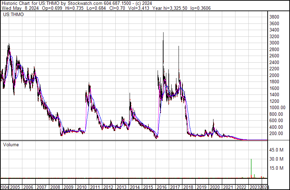Click the 2000 price axis label
Image resolution: width=290 pixels, height=190 pixels.
[274, 75]
